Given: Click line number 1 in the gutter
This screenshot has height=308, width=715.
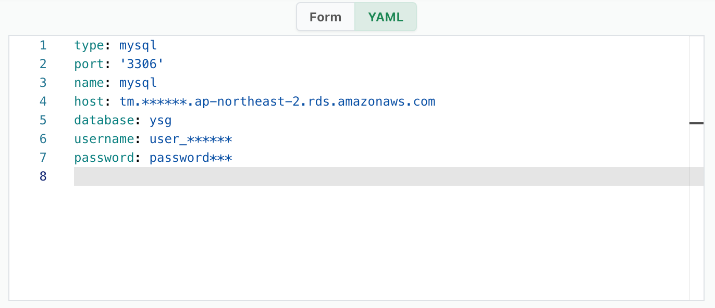Looking at the screenshot, I should pyautogui.click(x=43, y=45).
